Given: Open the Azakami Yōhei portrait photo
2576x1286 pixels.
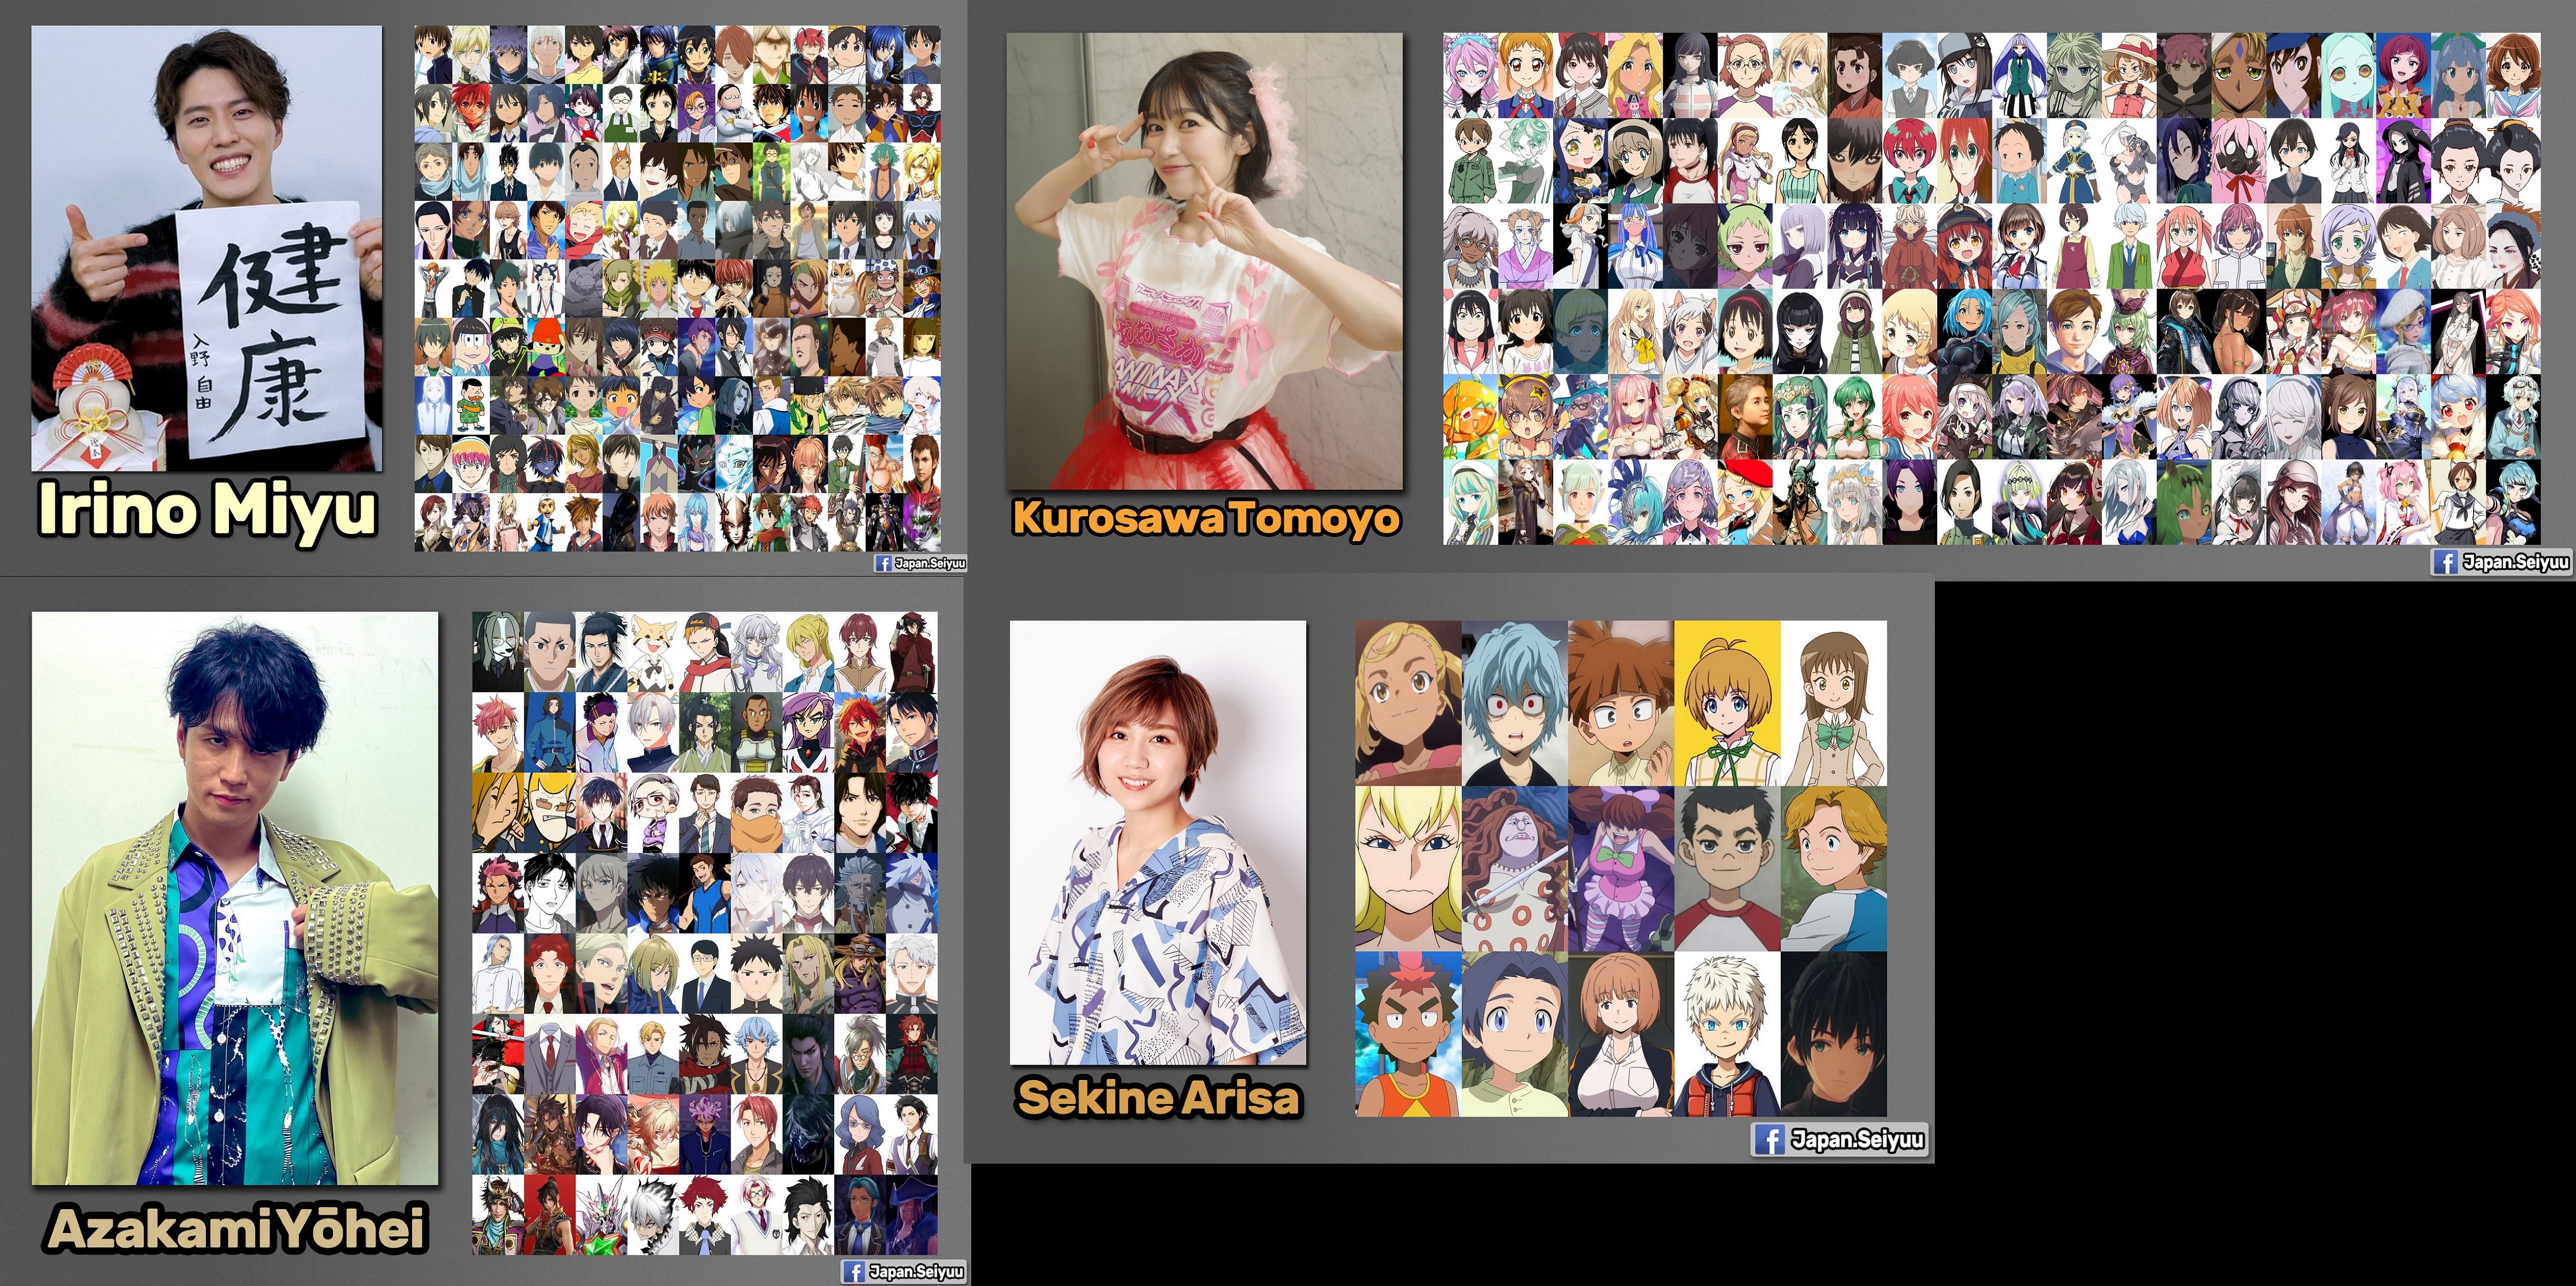Looking at the screenshot, I should [x=235, y=898].
